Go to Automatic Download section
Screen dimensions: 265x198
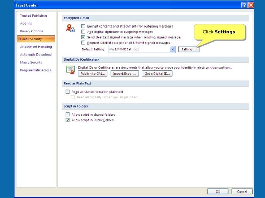(36, 54)
